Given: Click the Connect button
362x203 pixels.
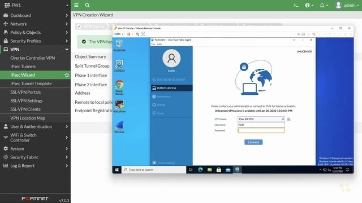Looking at the screenshot, I should (x=253, y=142).
